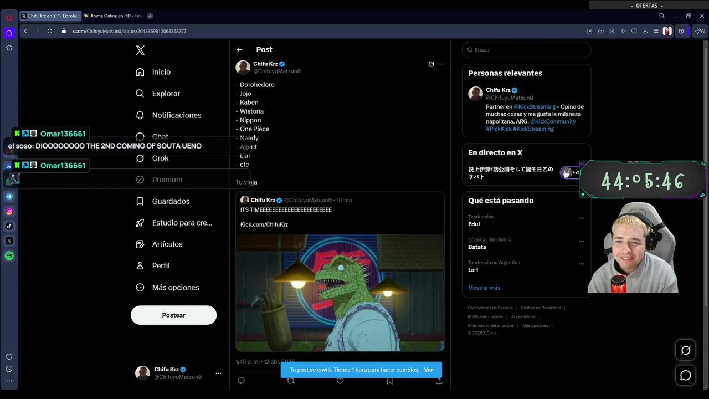709x399 pixels.
Task: Open Opera sidebar bookmarks star icon
Action: (9, 48)
